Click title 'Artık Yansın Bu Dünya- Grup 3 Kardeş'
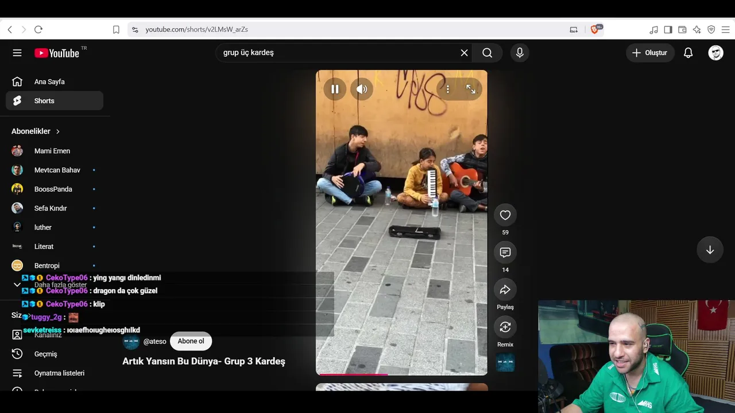Image resolution: width=735 pixels, height=413 pixels. [x=204, y=361]
